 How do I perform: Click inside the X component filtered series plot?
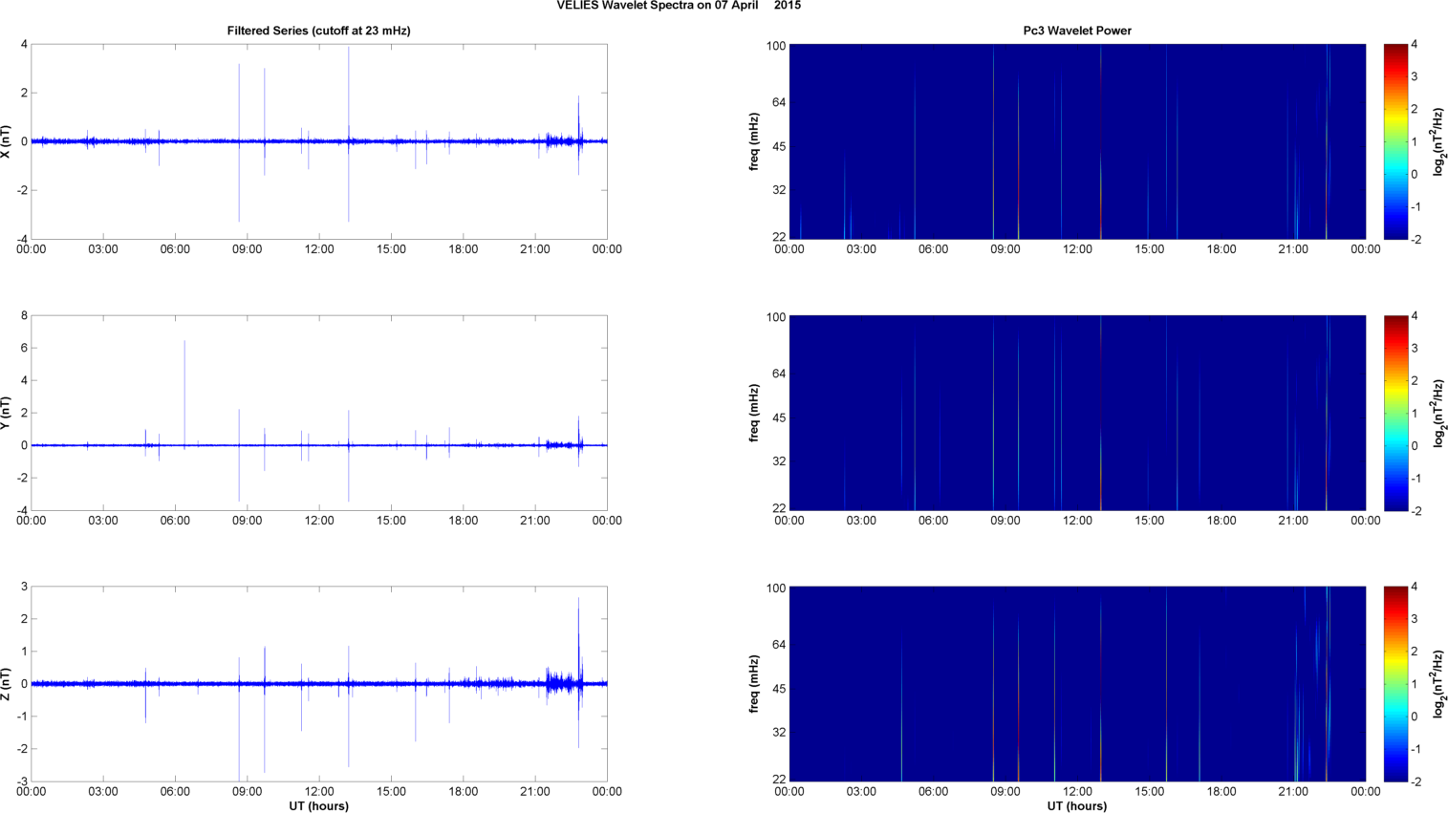(x=319, y=141)
